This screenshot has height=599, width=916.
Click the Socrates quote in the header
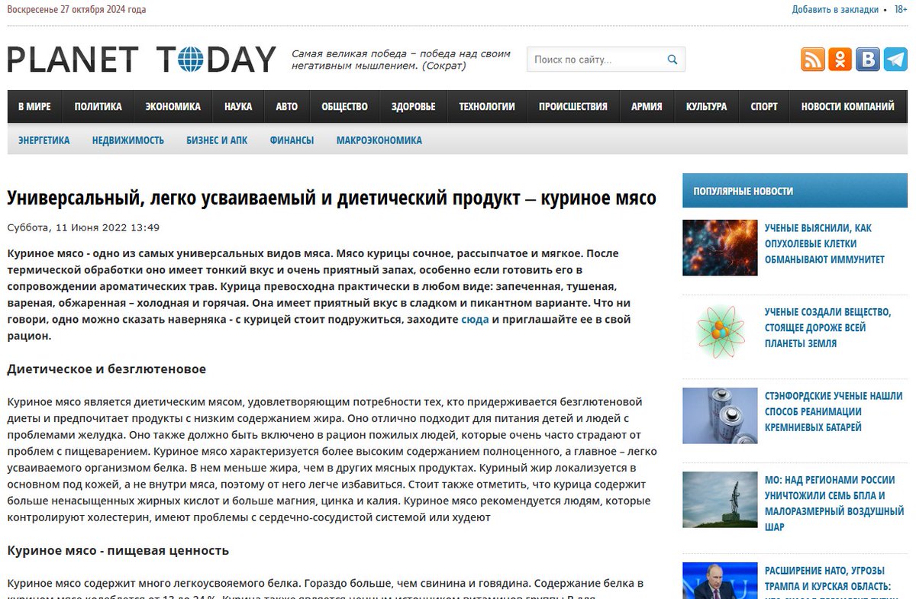point(401,60)
